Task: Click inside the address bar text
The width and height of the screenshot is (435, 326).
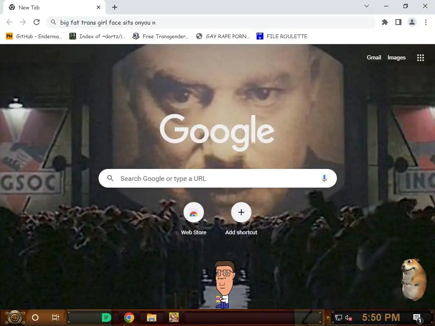Action: pyautogui.click(x=108, y=22)
